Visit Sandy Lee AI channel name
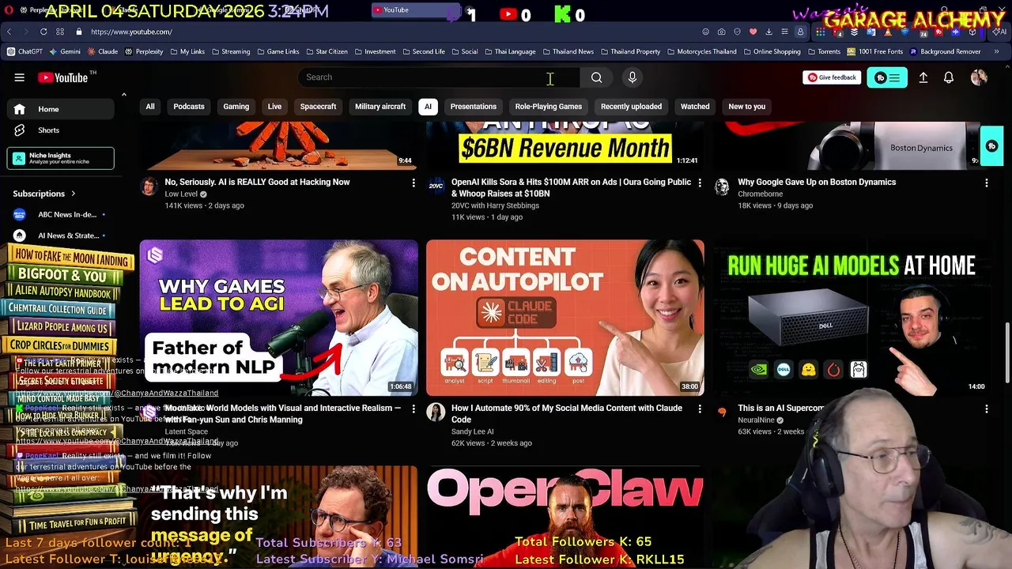Viewport: 1012px width, 569px height. [472, 431]
